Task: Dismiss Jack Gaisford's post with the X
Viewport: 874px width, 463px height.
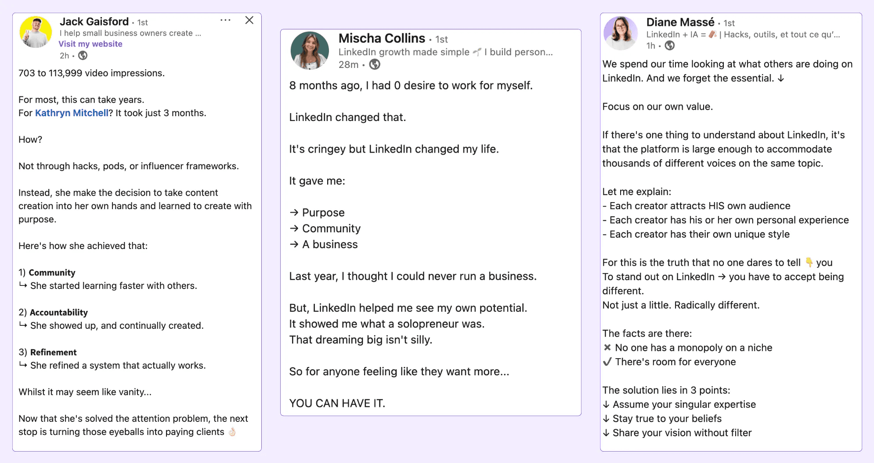Action: click(x=249, y=20)
